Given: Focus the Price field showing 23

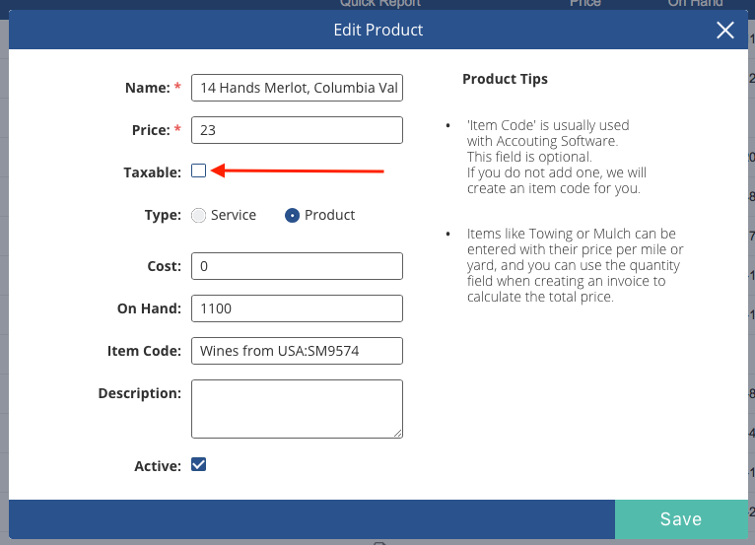Looking at the screenshot, I should (x=297, y=130).
